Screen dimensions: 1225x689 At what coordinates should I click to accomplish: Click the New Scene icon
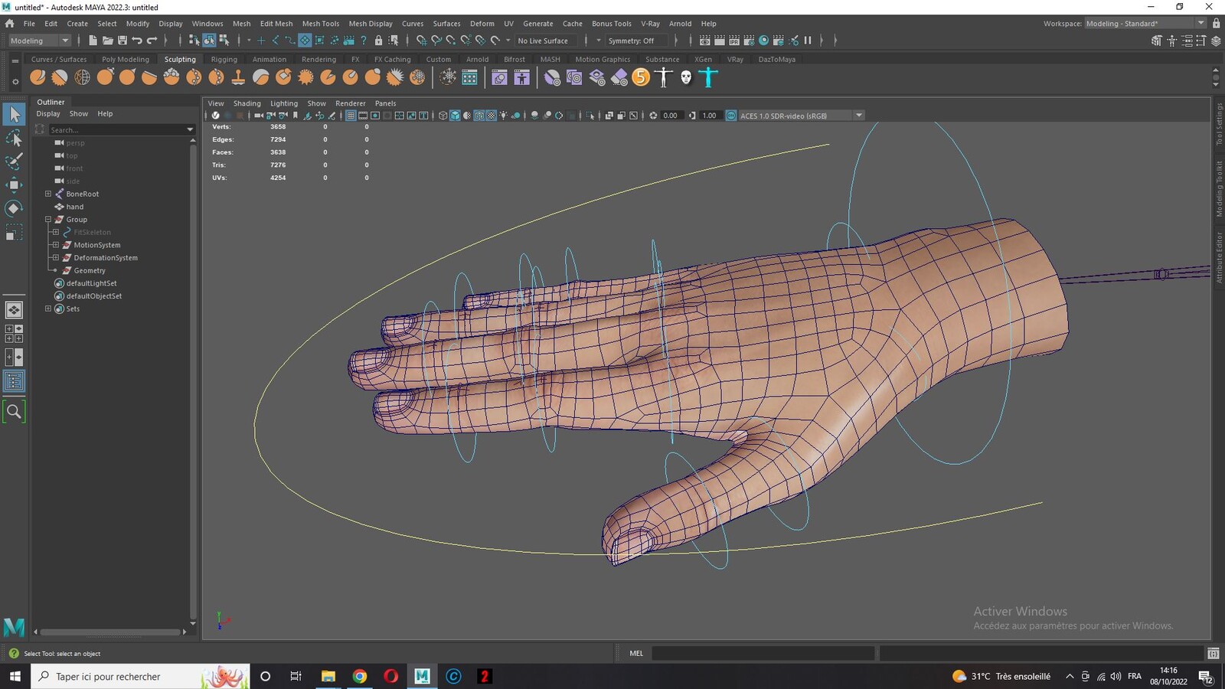click(x=93, y=41)
